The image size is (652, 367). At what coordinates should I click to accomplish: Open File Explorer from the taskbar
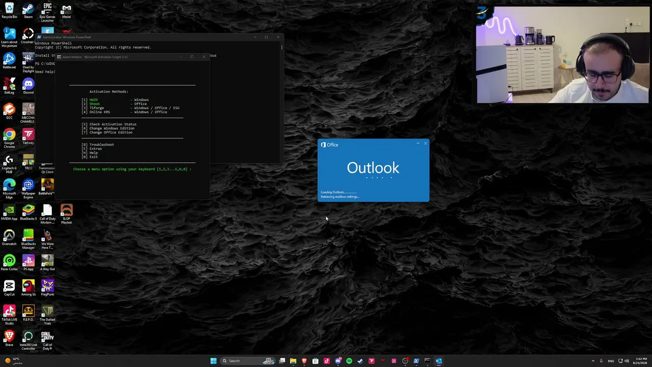point(293,361)
